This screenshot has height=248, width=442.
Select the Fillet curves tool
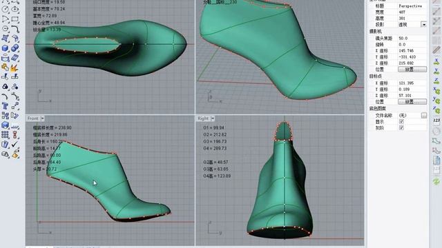[x=15, y=29]
